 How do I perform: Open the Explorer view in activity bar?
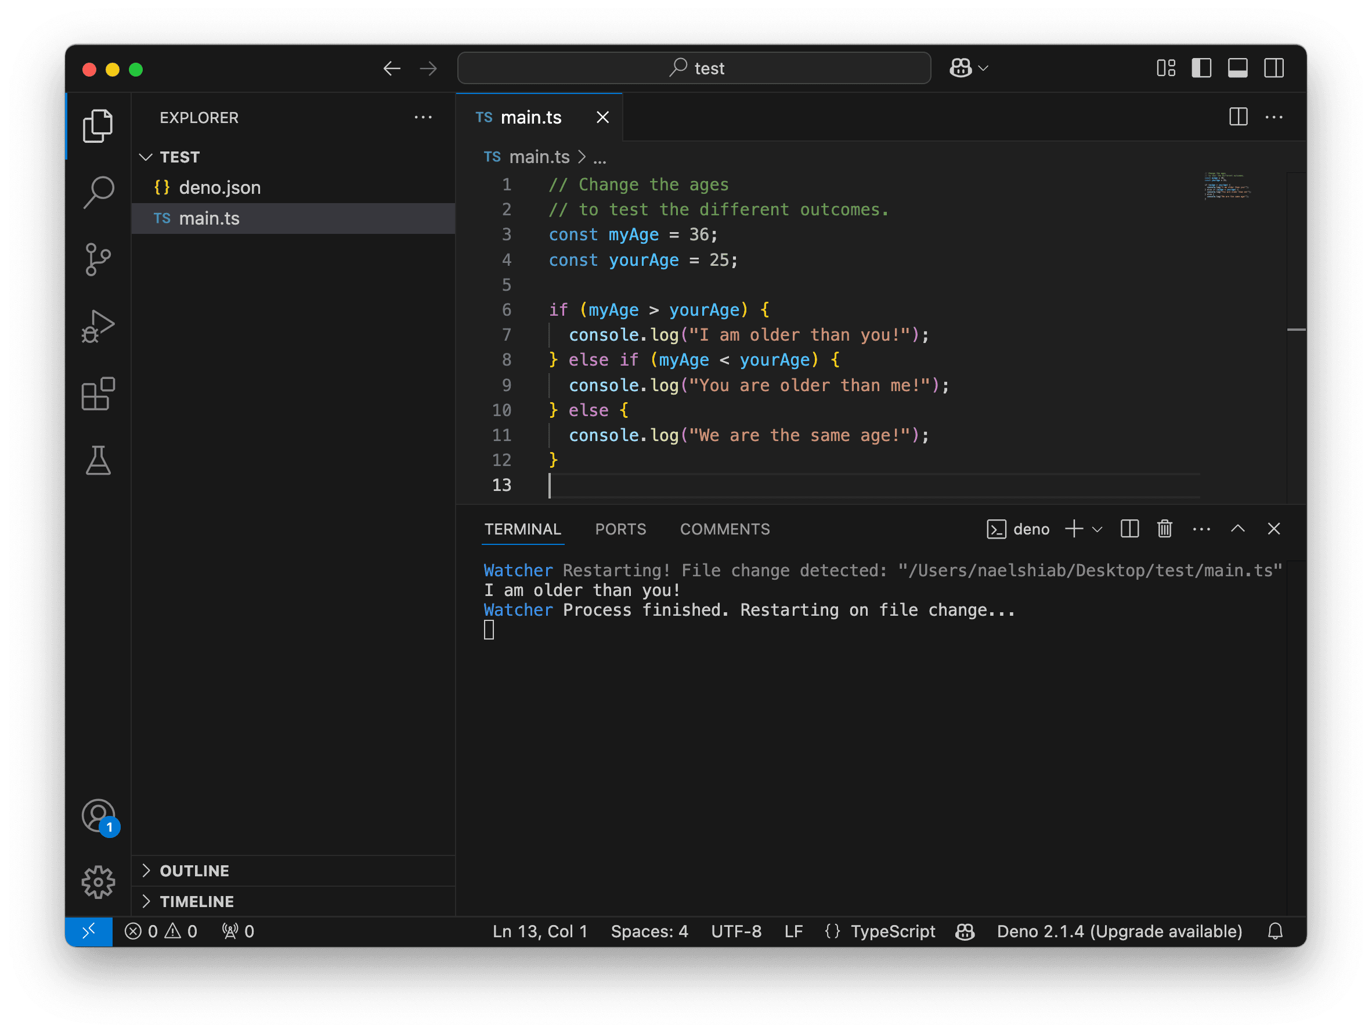coord(98,126)
